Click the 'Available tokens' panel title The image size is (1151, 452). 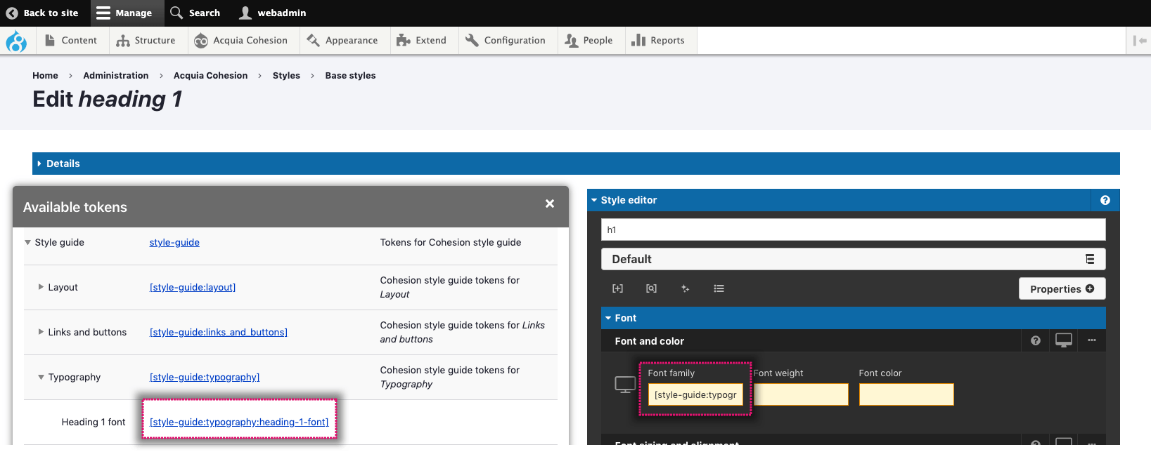[x=75, y=208]
